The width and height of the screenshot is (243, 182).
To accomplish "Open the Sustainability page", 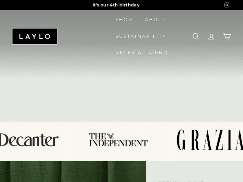I will pos(141,36).
